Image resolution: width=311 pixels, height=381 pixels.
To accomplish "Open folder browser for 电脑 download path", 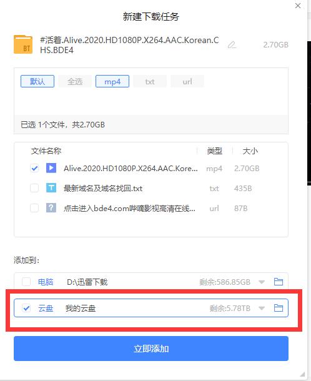I will click(x=279, y=282).
